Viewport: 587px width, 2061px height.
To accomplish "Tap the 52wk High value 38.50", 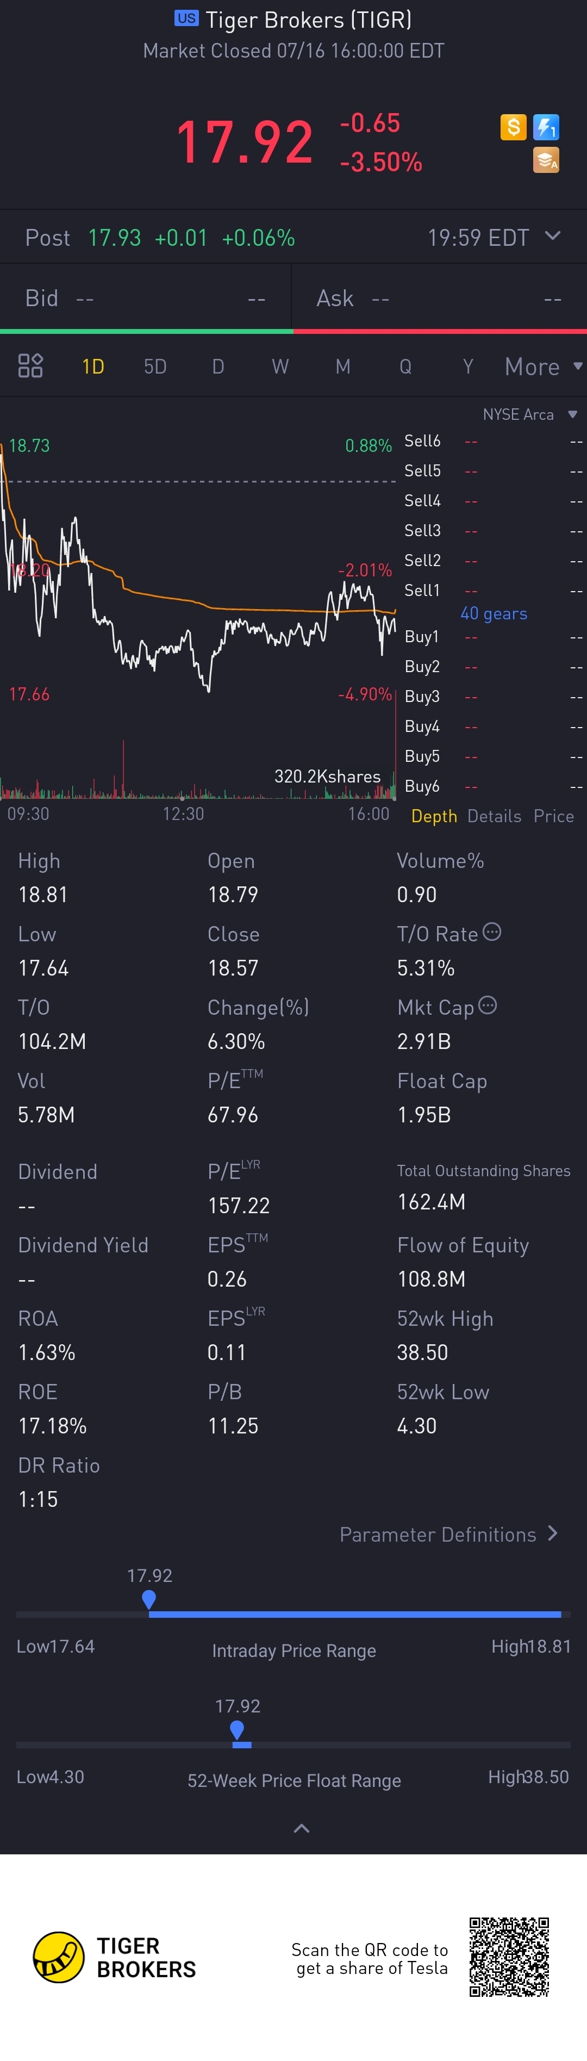I will 422,1352.
